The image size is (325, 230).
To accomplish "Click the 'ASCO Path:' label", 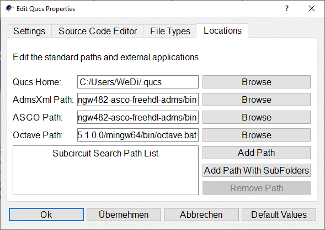I will click(x=38, y=117).
